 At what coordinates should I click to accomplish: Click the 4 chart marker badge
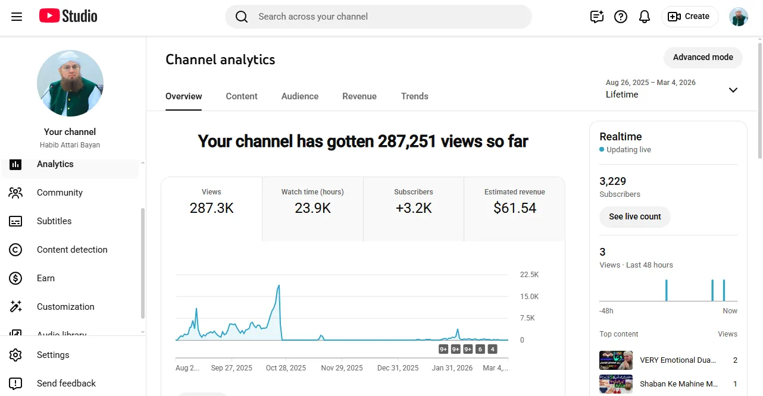(492, 349)
